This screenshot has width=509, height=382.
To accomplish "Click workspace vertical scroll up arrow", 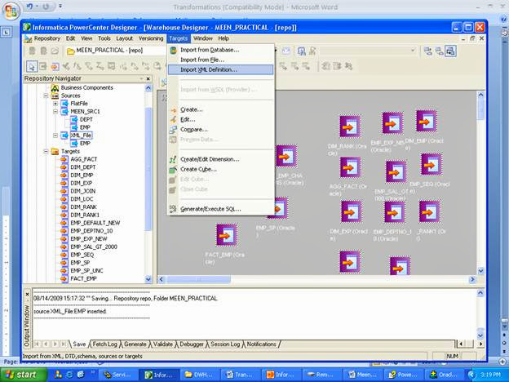I will [x=480, y=95].
